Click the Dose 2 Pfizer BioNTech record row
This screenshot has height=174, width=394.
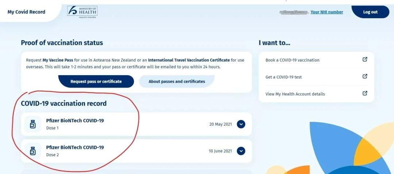[136, 151]
